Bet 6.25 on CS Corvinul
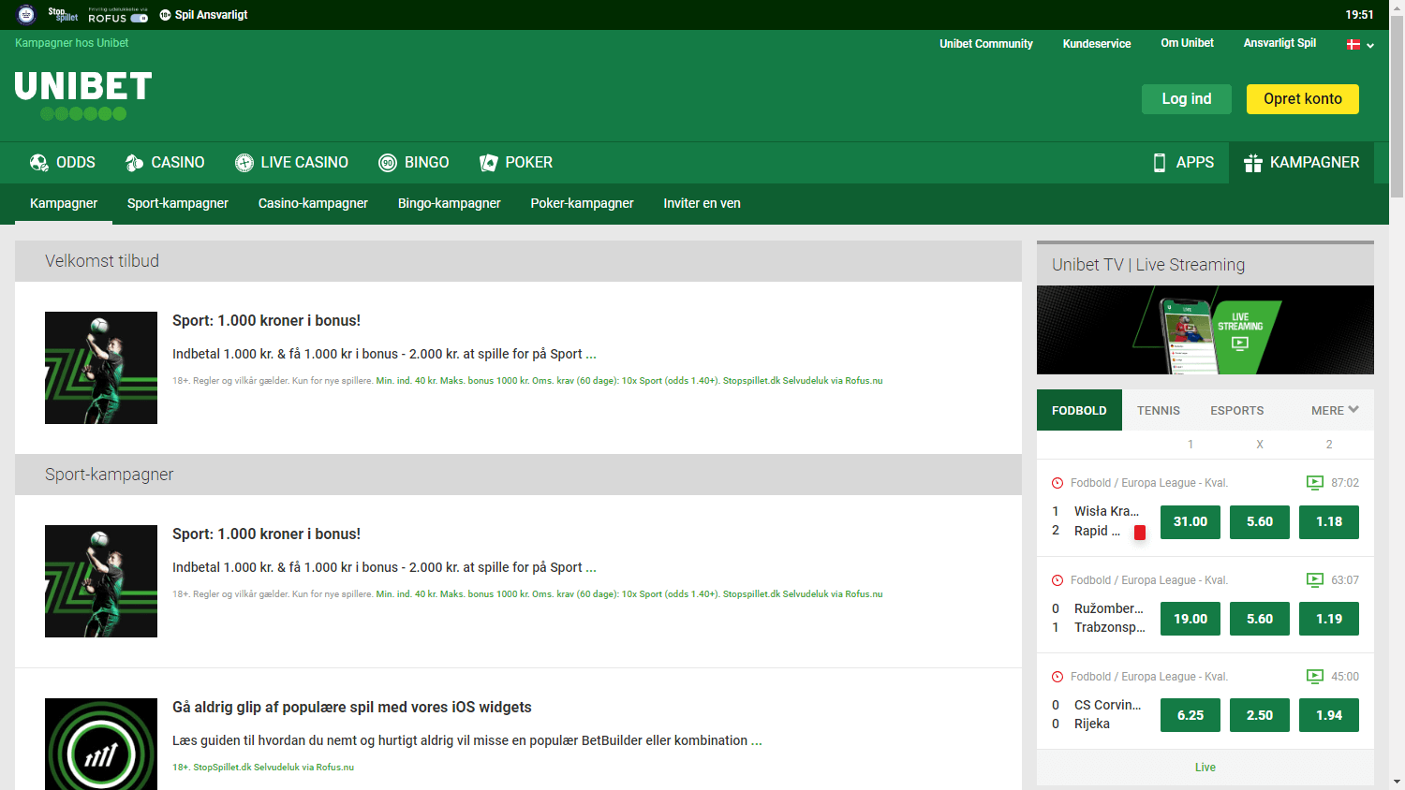 [1191, 715]
